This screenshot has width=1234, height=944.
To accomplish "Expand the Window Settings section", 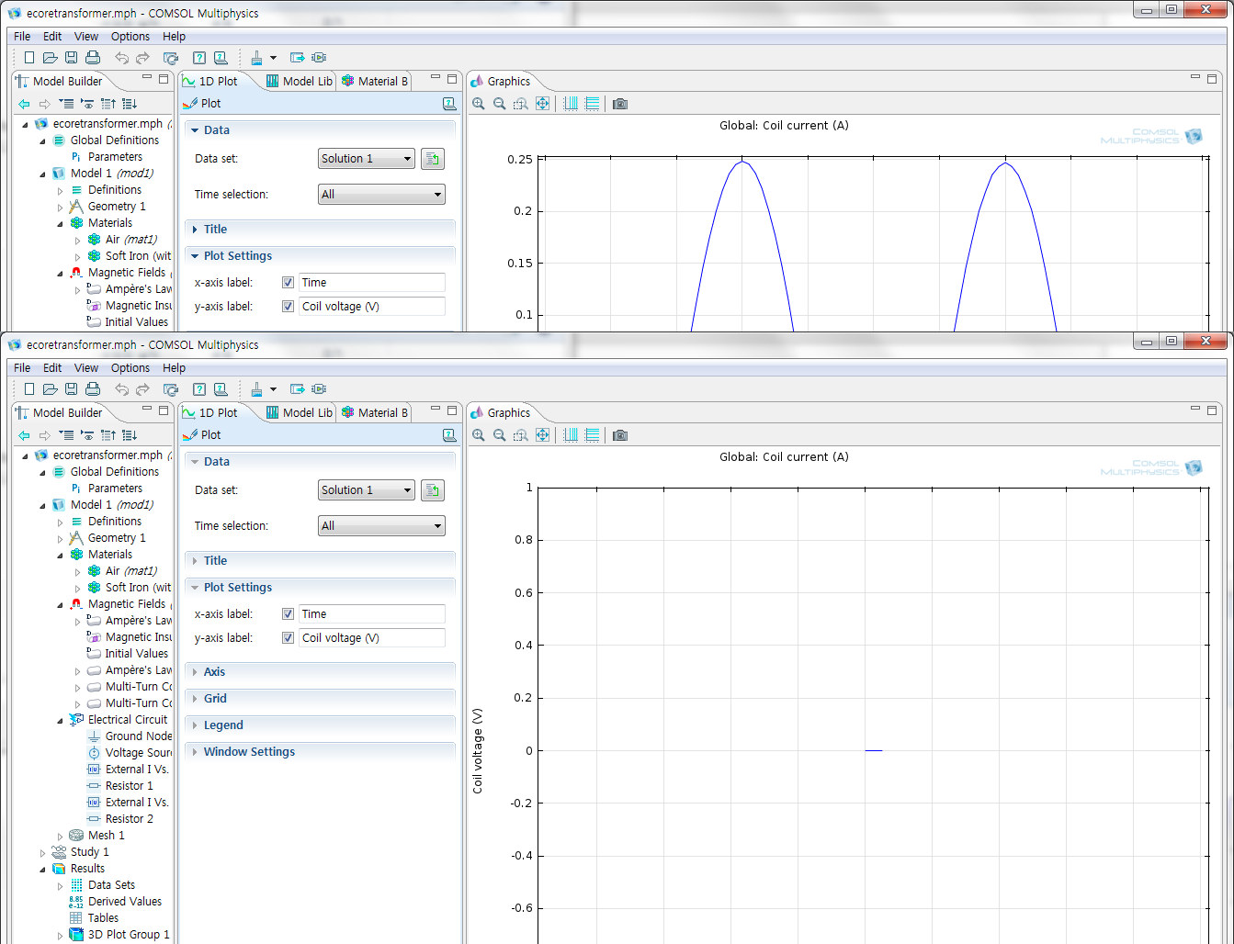I will [249, 752].
